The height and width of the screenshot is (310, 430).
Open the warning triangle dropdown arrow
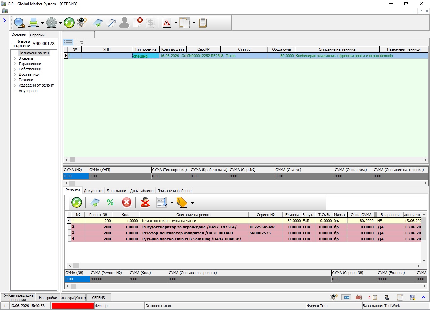[x=176, y=23]
